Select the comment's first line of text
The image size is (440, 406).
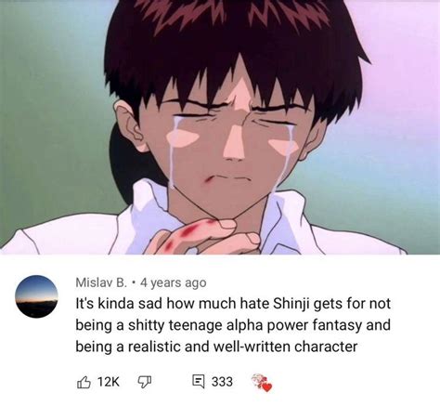pos(233,304)
